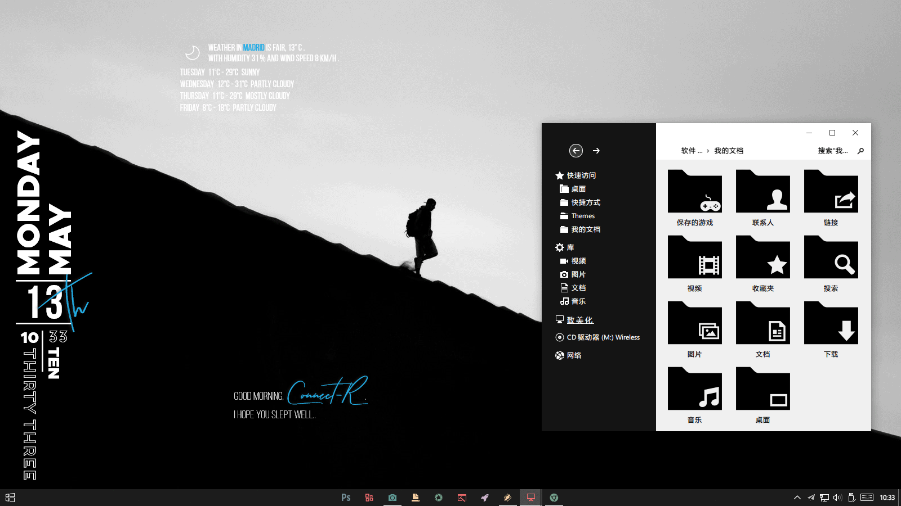Open the 联系人 folder

[x=762, y=197]
